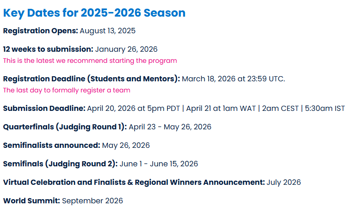Click the Quarterfinals (Judging Round 1) label

[x=65, y=127]
